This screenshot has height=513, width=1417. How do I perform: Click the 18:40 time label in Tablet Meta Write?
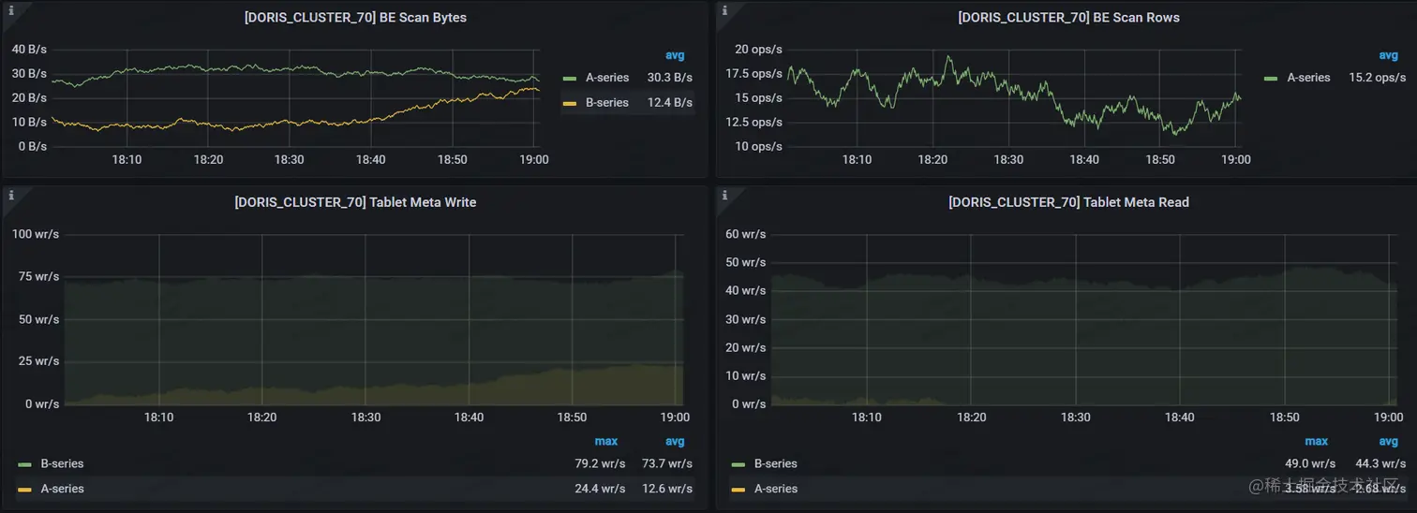click(x=469, y=418)
